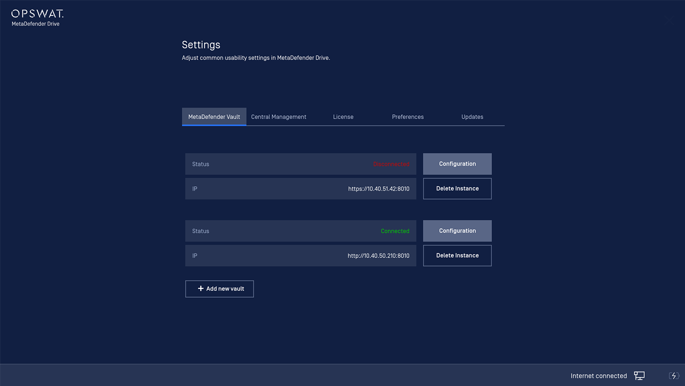Open Configuration for the Disconnected vault
The height and width of the screenshot is (386, 685).
point(457,164)
